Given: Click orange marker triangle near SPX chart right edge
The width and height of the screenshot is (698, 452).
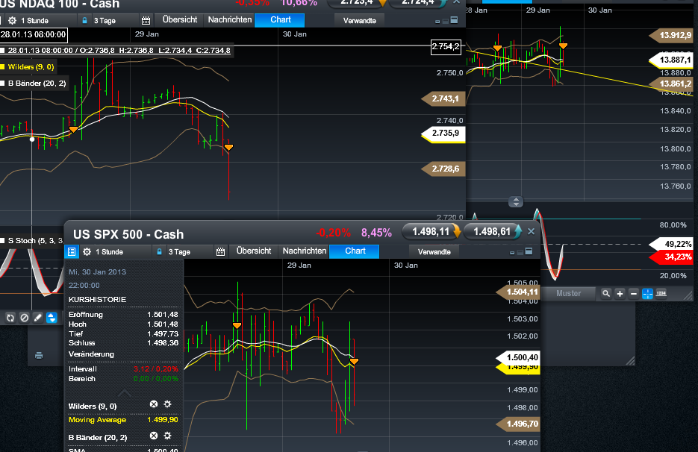Looking at the screenshot, I should pyautogui.click(x=354, y=362).
